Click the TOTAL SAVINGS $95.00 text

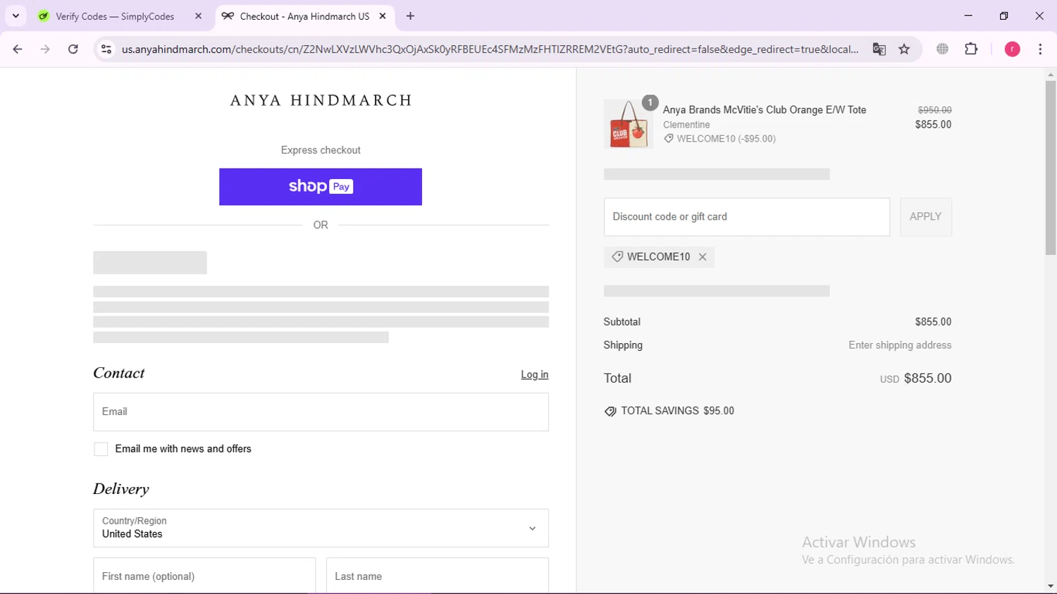pyautogui.click(x=677, y=411)
